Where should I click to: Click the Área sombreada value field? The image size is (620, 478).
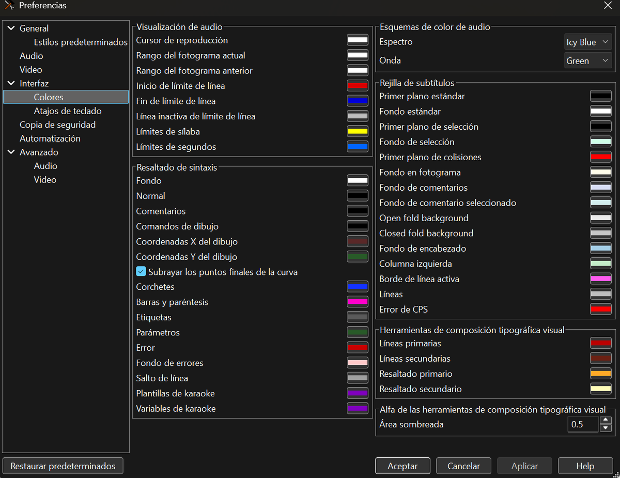click(x=583, y=425)
